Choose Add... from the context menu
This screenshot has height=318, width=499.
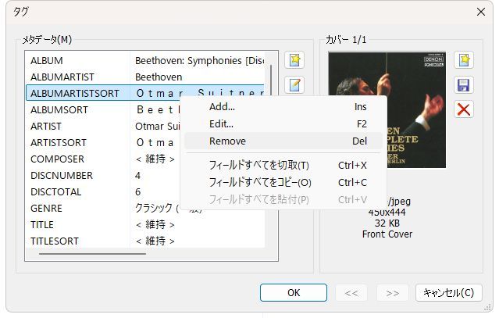click(222, 106)
